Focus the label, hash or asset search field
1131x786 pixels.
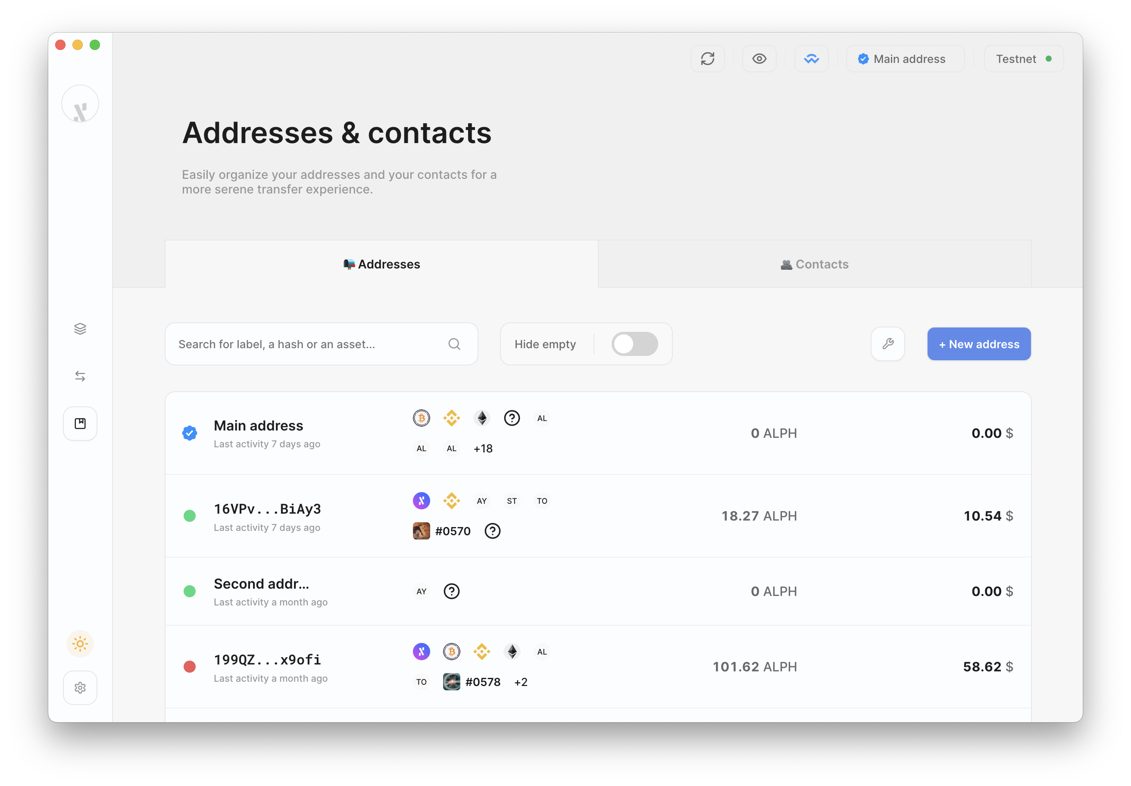(321, 344)
